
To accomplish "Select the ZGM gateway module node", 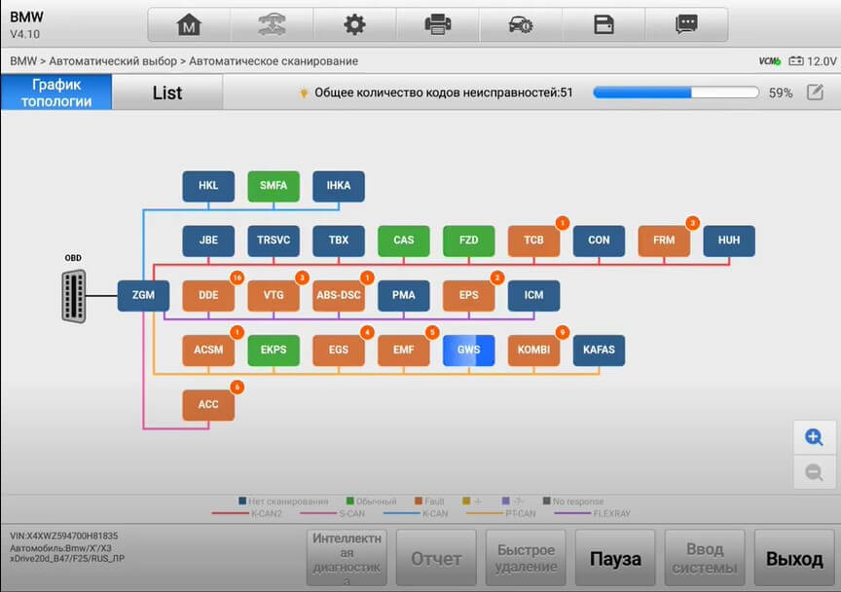I will (x=143, y=295).
